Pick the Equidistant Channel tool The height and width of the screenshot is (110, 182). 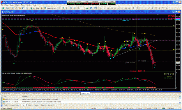click(x=152, y=8)
